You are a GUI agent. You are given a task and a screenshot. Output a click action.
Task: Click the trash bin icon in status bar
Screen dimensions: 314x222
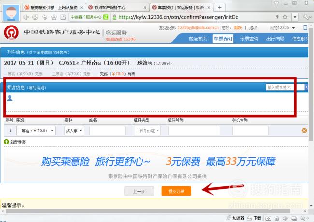coord(277,218)
